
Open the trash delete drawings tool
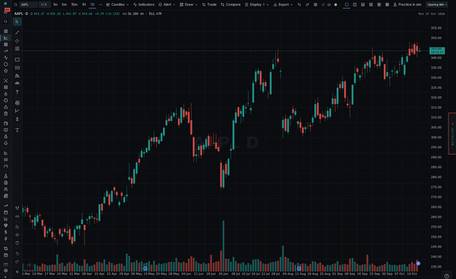(x=17, y=243)
